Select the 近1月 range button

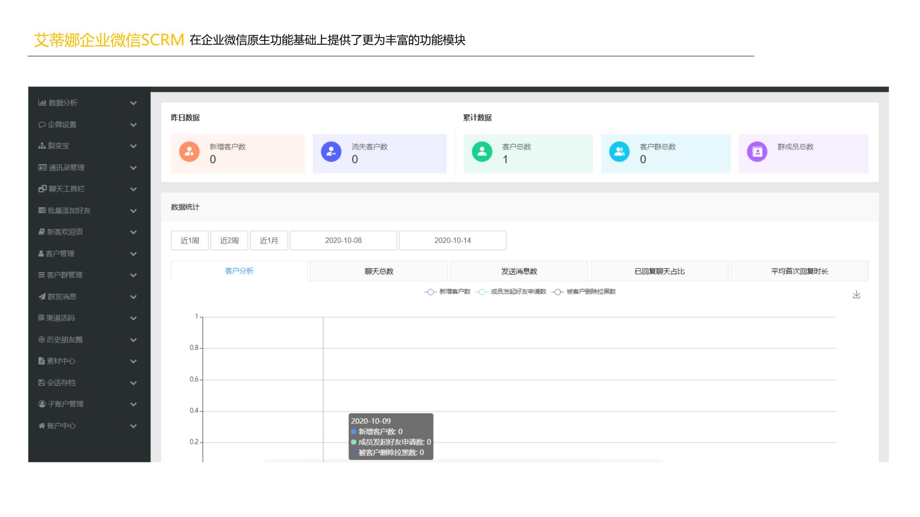pyautogui.click(x=269, y=241)
